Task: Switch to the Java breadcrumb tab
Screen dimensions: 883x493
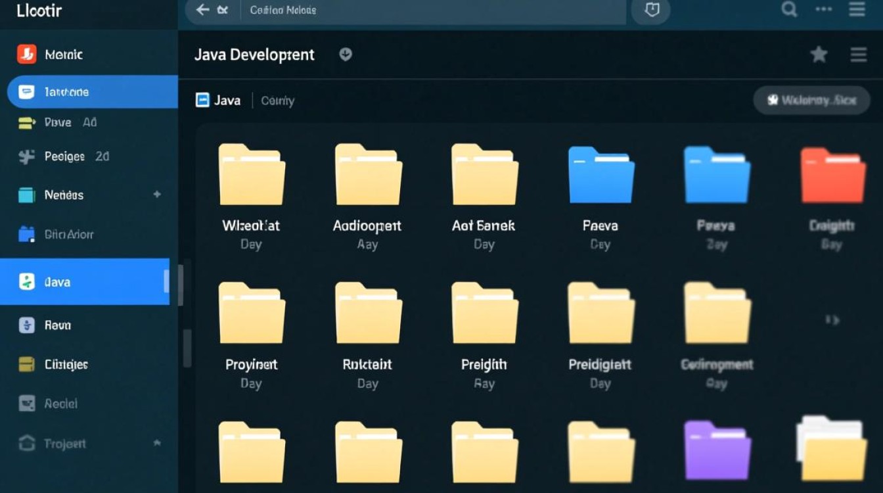Action: pos(219,101)
